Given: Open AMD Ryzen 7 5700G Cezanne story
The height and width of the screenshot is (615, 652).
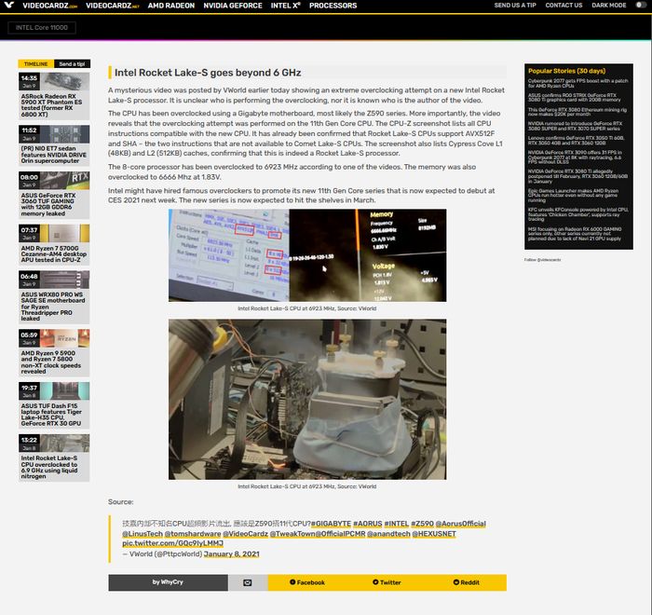Looking at the screenshot, I should [54, 253].
